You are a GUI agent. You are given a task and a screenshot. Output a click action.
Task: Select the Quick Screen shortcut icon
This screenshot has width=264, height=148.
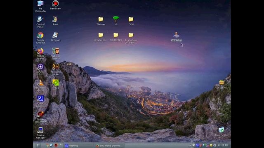[40, 102]
